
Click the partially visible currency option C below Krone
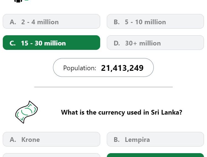click(x=51, y=155)
